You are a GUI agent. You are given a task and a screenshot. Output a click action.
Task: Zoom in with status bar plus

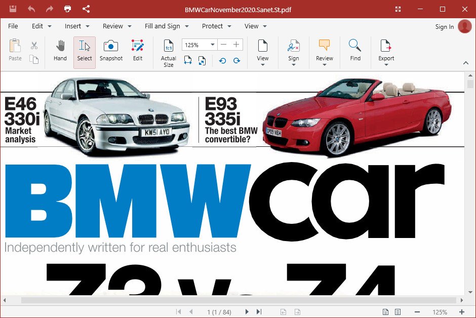point(462,312)
